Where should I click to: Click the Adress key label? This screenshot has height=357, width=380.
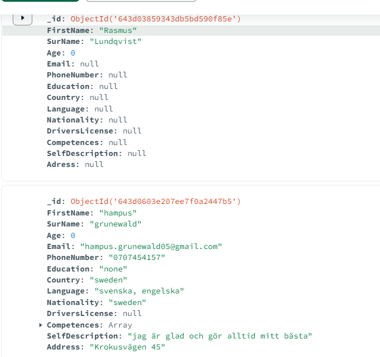[61, 165]
